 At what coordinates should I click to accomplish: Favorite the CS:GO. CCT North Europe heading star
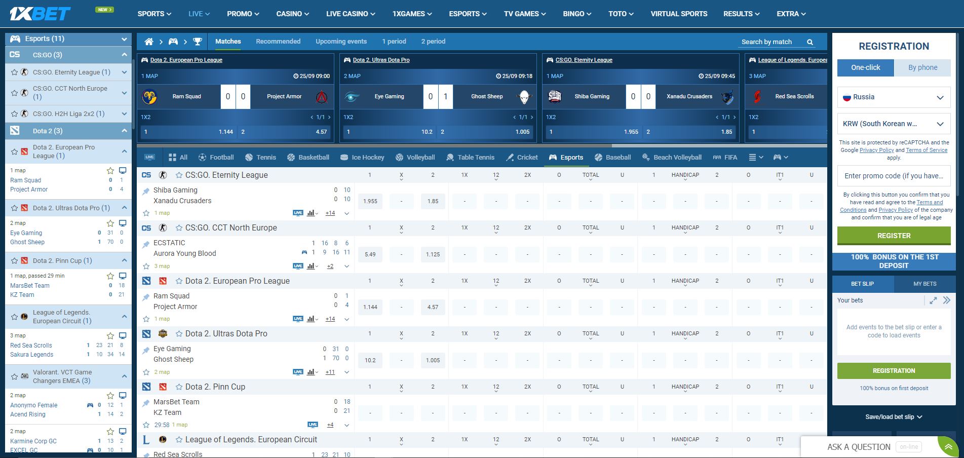pos(179,228)
